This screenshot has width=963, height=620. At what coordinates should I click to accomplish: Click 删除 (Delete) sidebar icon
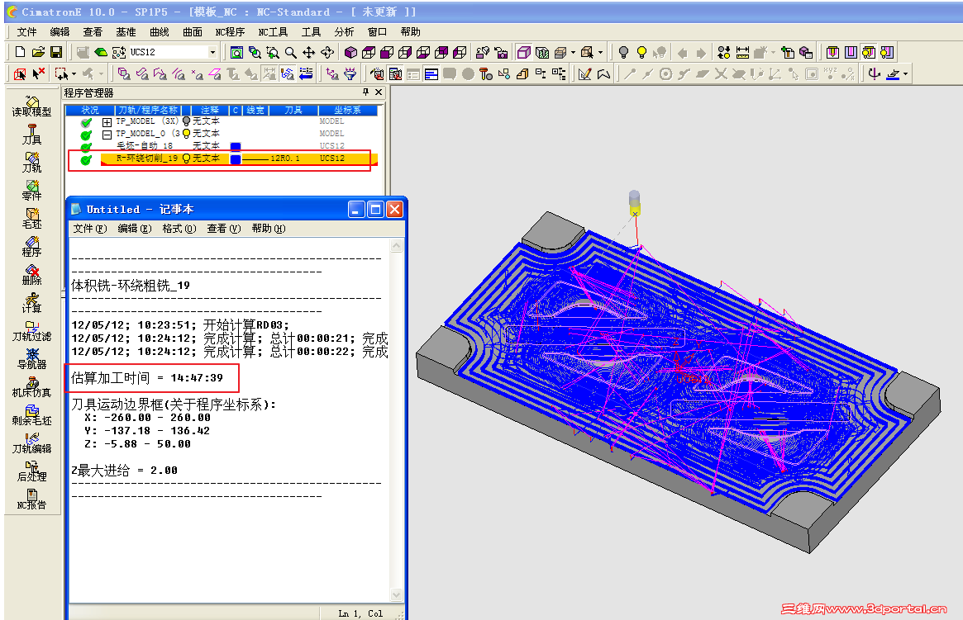(31, 275)
